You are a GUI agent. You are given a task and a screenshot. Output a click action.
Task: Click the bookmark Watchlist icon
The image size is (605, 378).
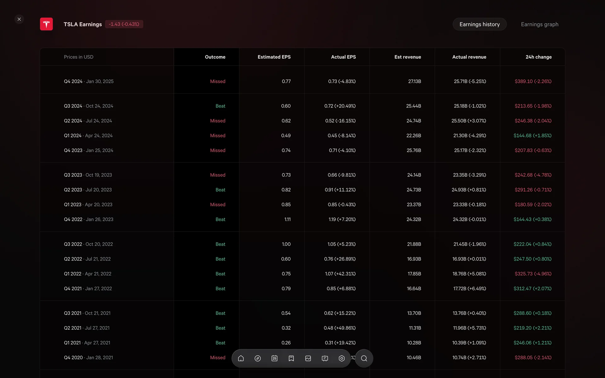(291, 358)
